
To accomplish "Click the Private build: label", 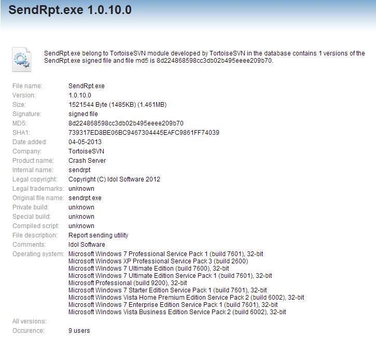I will point(31,207).
